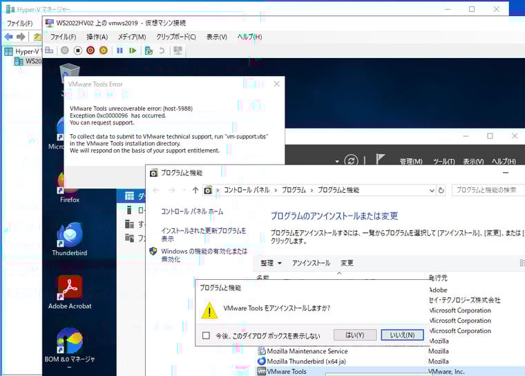Open the クリップボード(C) menu
Image resolution: width=525 pixels, height=376 pixels.
tap(175, 37)
